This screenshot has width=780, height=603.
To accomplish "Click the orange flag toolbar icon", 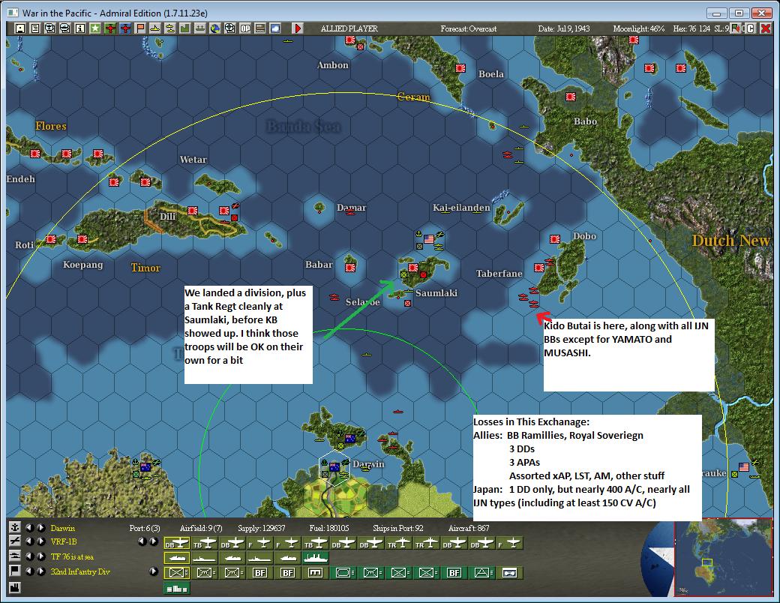I will [x=139, y=28].
